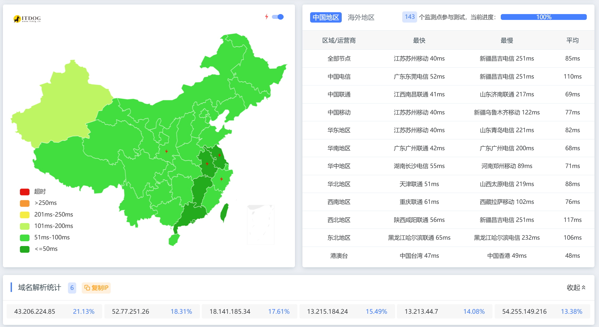The width and height of the screenshot is (599, 327).
Task: Select the 华南地区 row label
Action: tap(339, 148)
